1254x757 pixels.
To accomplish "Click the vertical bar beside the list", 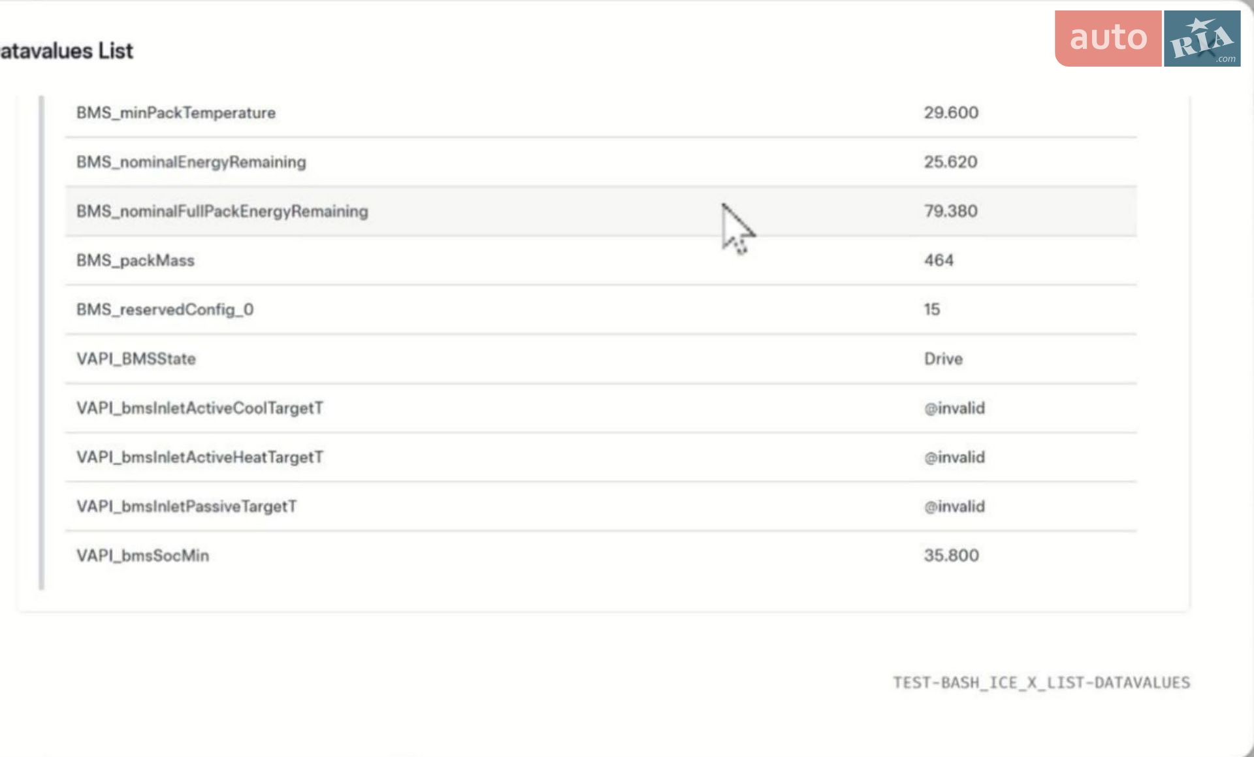I will pyautogui.click(x=42, y=343).
